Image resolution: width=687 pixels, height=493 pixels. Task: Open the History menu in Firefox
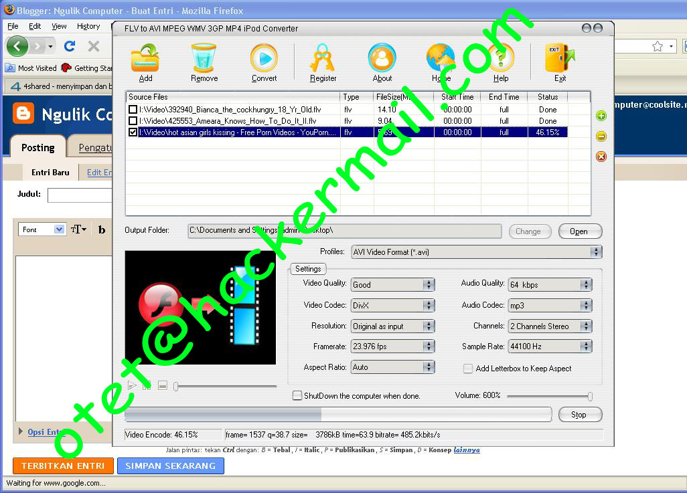[x=88, y=26]
